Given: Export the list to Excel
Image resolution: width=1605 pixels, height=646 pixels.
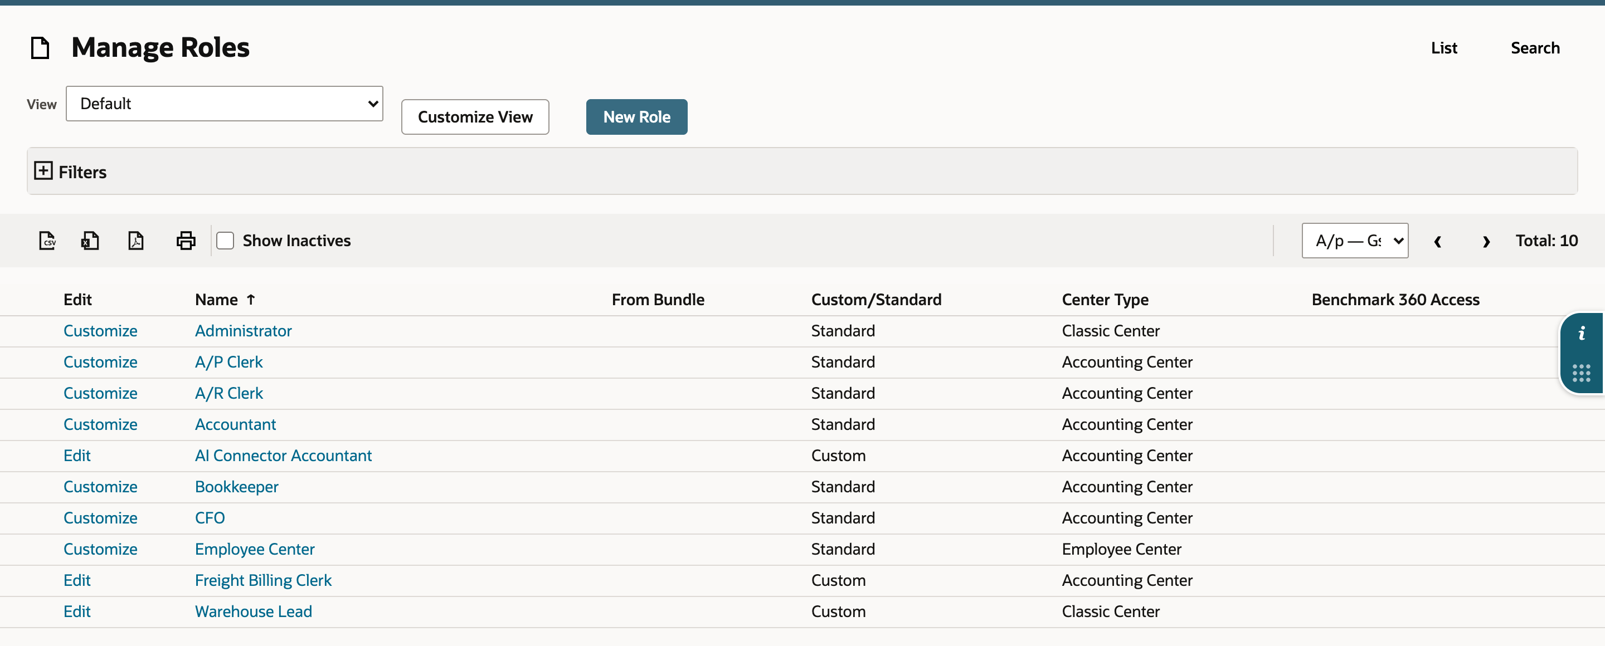Looking at the screenshot, I should coord(90,240).
